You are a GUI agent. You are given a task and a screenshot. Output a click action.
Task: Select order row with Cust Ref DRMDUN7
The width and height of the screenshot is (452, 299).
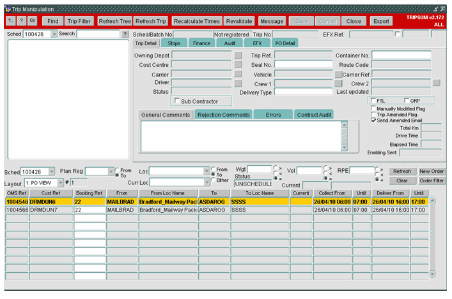pyautogui.click(x=217, y=210)
